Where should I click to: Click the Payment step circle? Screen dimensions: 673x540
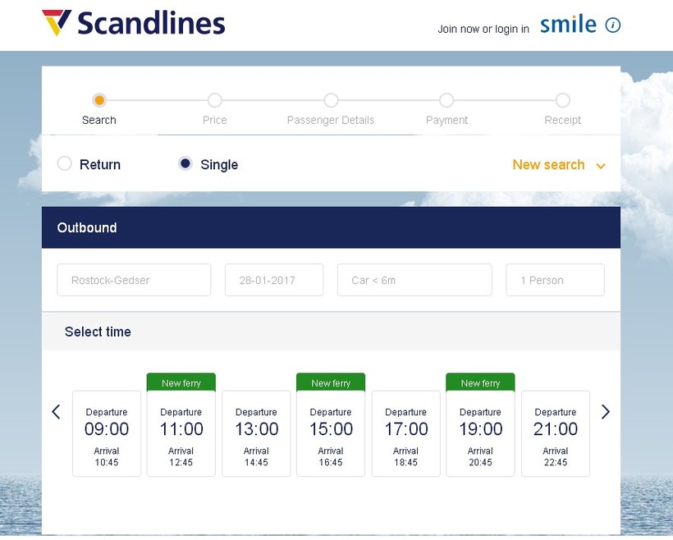point(446,100)
